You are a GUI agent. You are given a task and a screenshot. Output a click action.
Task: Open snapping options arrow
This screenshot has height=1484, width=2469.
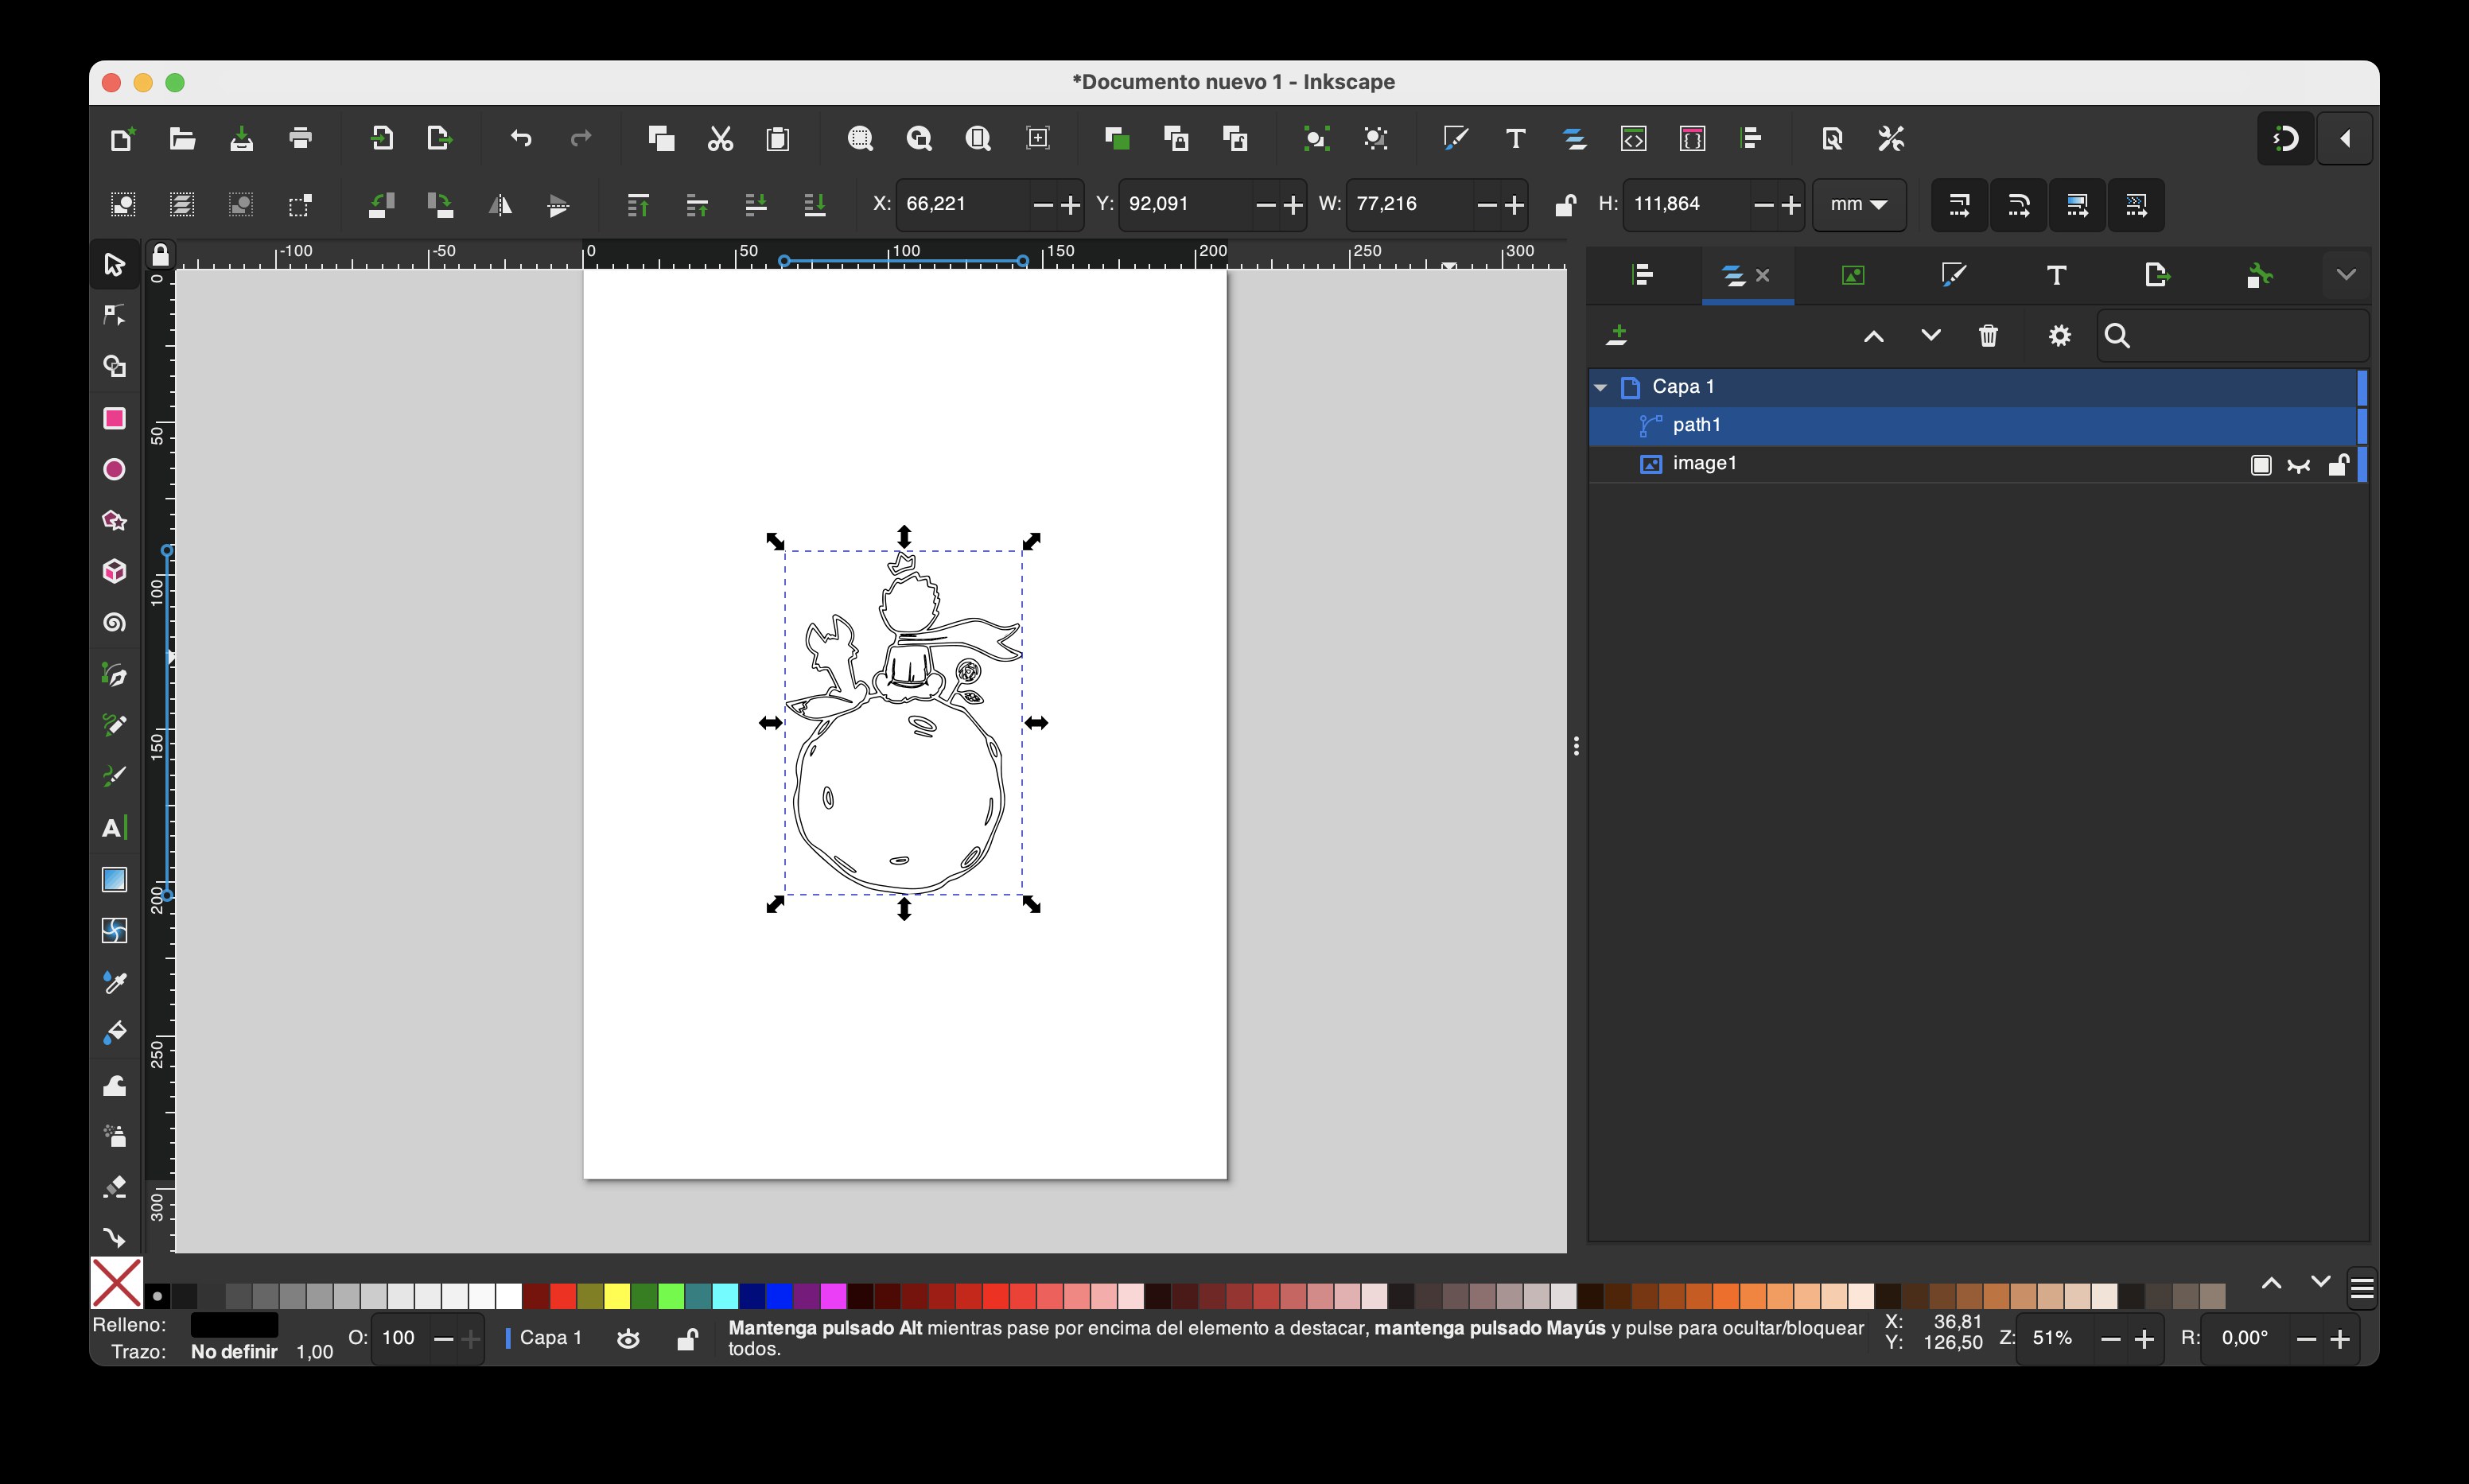(2346, 138)
